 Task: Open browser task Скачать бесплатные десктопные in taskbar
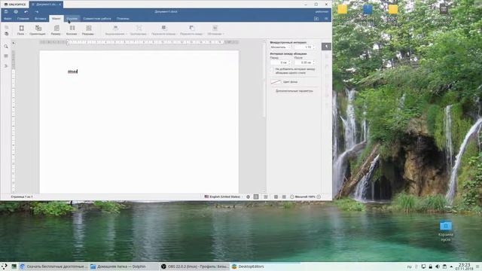[53, 266]
